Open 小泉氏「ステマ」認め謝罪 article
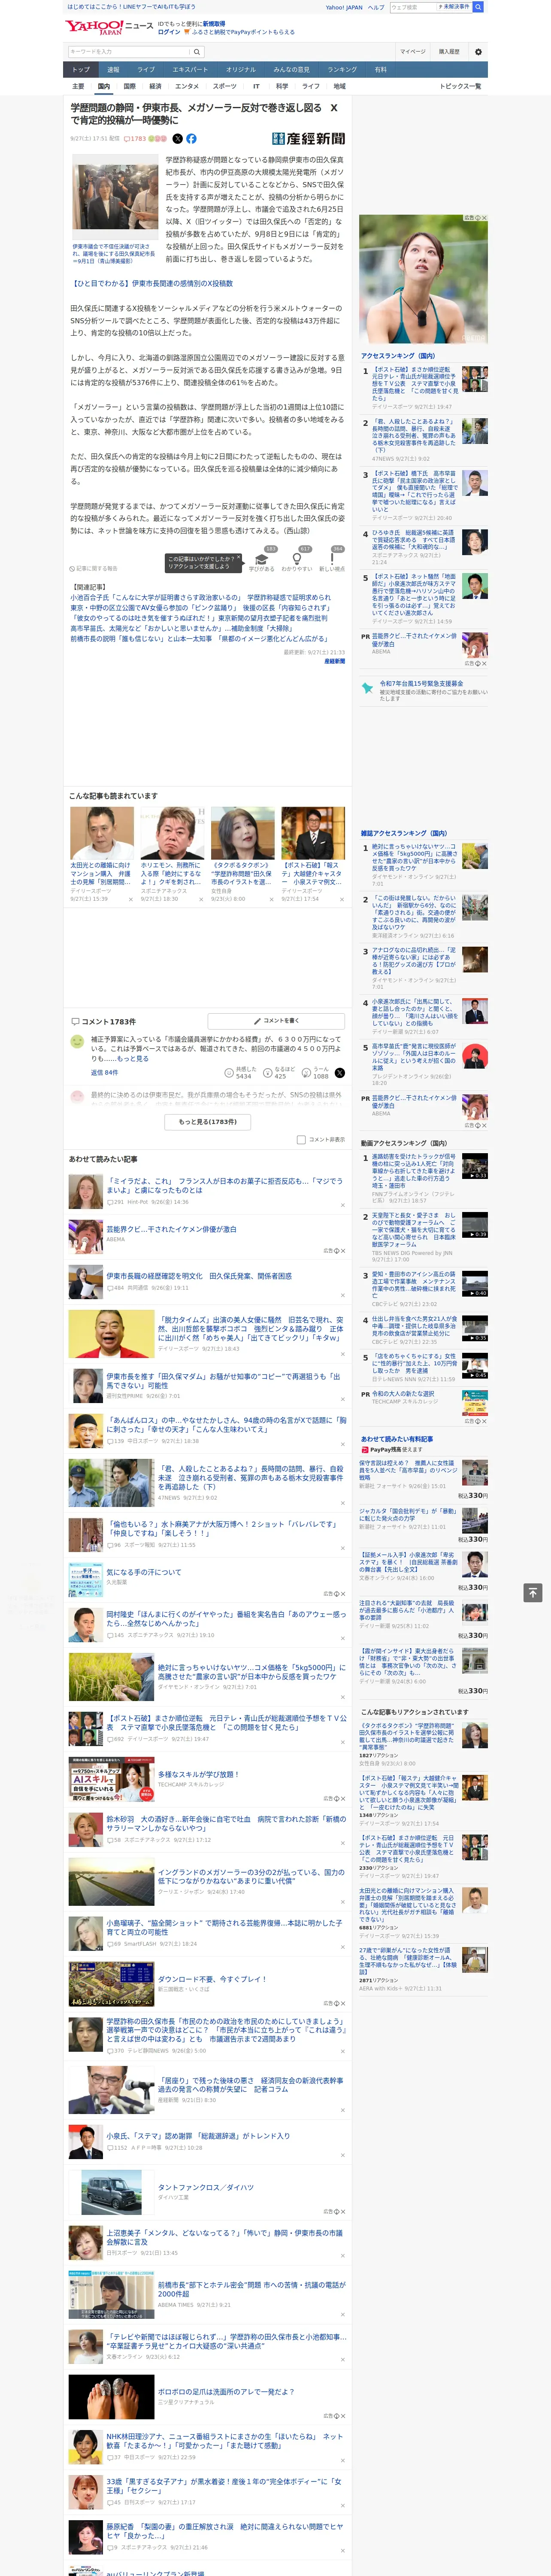Screen dimensions: 551x2576 tap(198, 2135)
